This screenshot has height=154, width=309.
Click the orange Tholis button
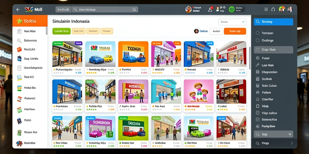[x=235, y=31]
